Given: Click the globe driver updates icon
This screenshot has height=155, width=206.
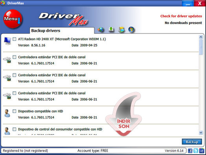Looking at the screenshot, I should [101, 30].
